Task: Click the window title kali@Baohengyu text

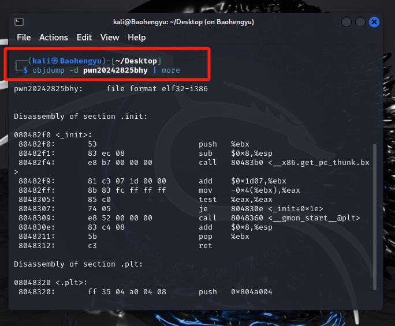Action: tap(184, 22)
